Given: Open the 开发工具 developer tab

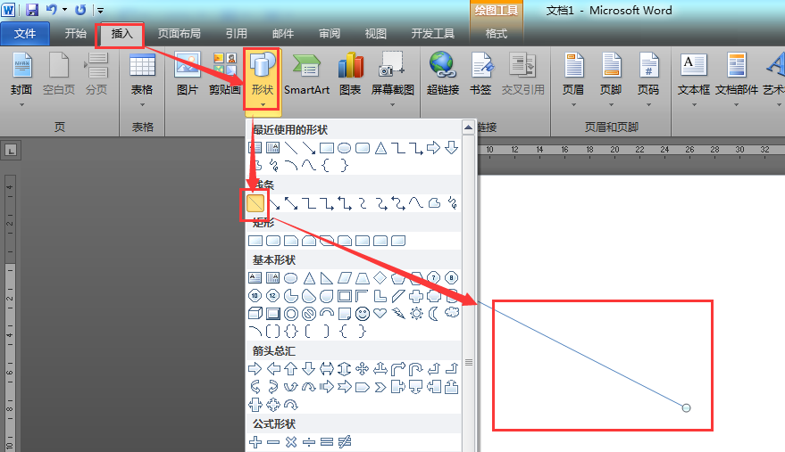Looking at the screenshot, I should tap(432, 34).
